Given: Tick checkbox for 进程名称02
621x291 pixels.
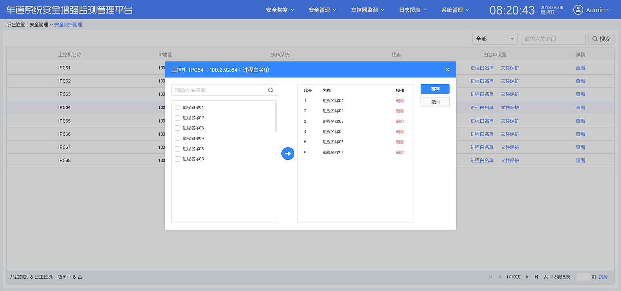Looking at the screenshot, I should click(x=177, y=118).
